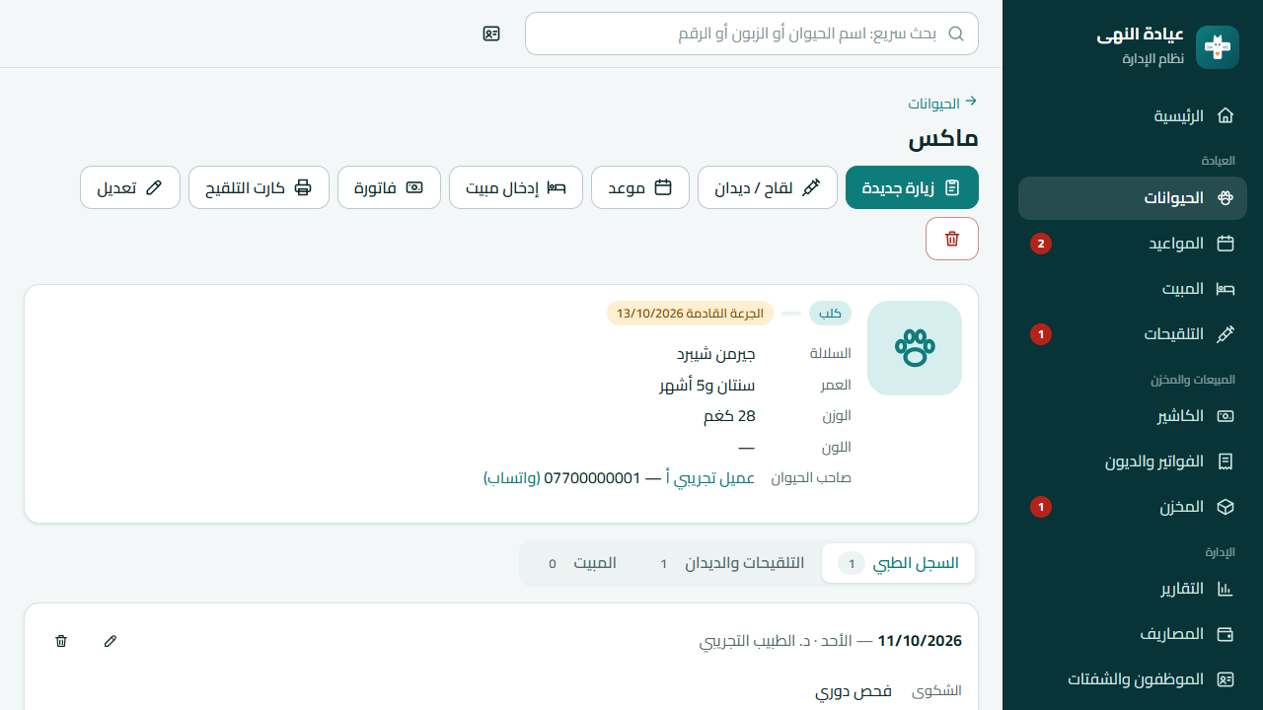Click the icon for الموظفون والشفتات
This screenshot has width=1263, height=710.
point(1226,679)
